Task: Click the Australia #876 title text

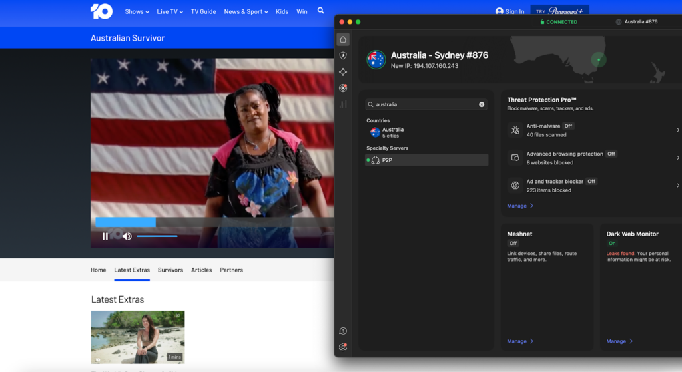Action: [x=641, y=22]
